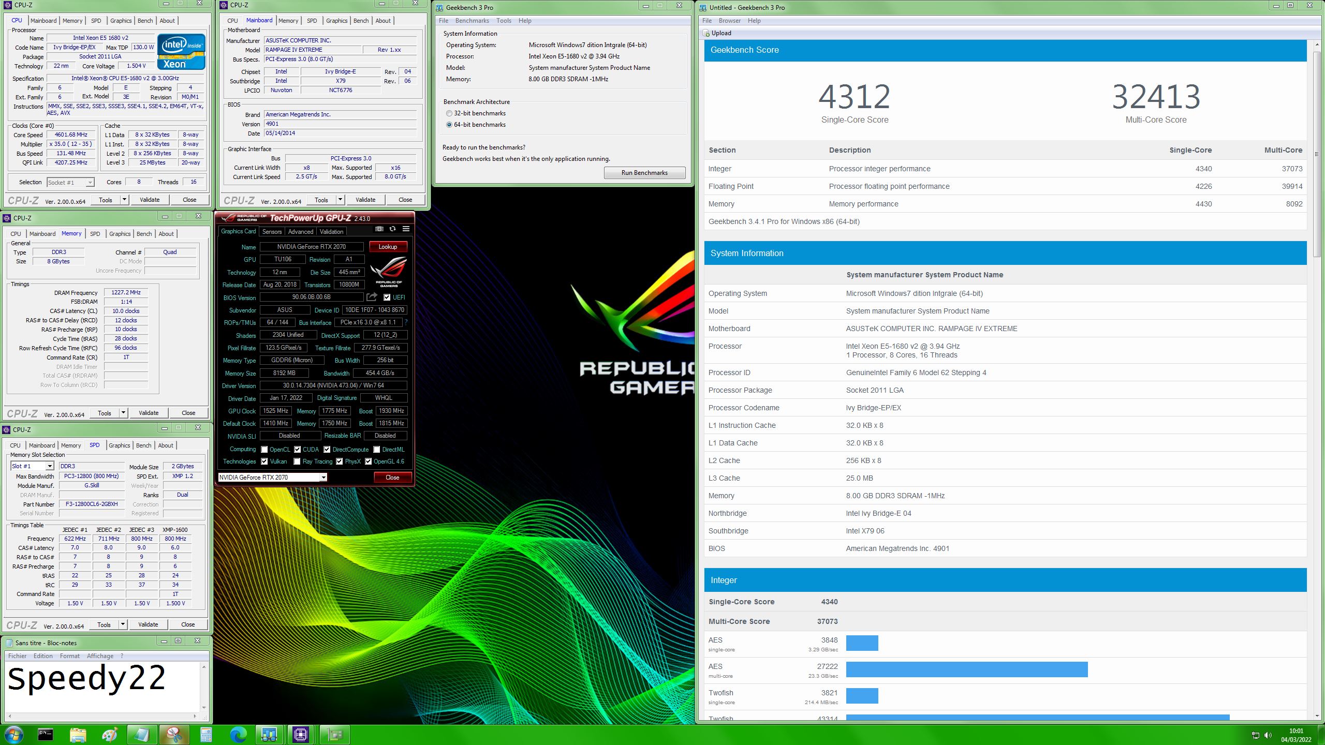Click the Notepad vertical scrollbar
Viewport: 1325px width, 745px height.
[204, 687]
